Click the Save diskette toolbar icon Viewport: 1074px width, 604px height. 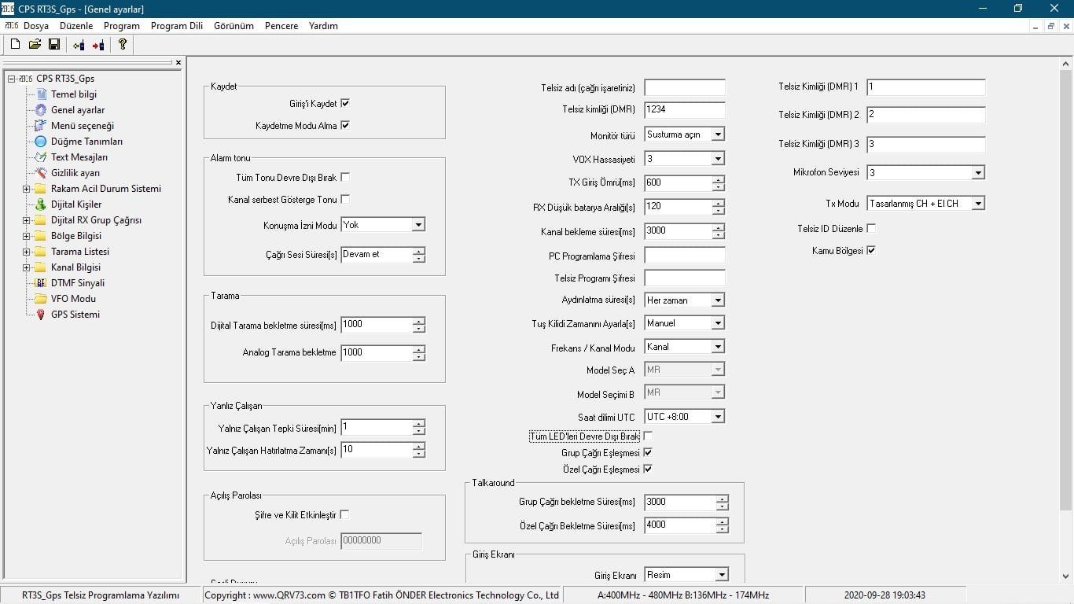coord(54,45)
